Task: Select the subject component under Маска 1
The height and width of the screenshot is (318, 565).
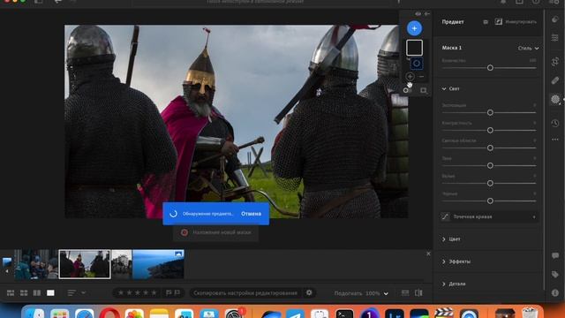Action: 416,64
